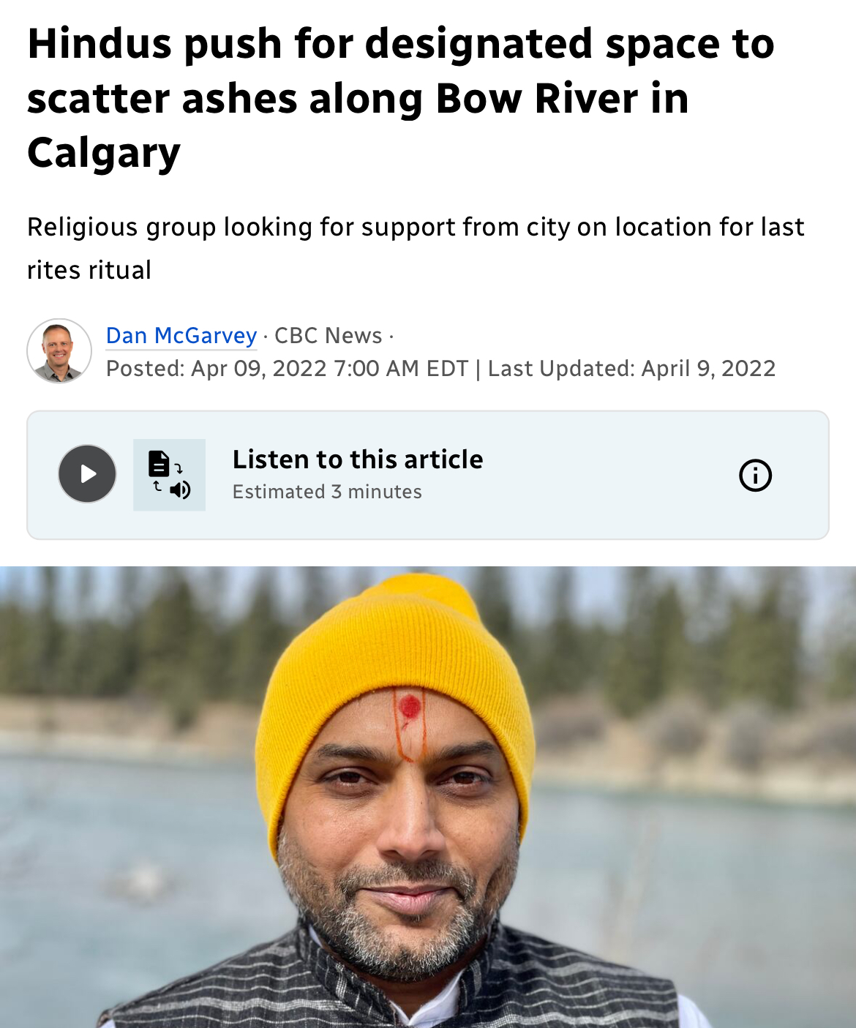The height and width of the screenshot is (1028, 856).
Task: Click the red tilak mark in photo
Action: [x=410, y=708]
